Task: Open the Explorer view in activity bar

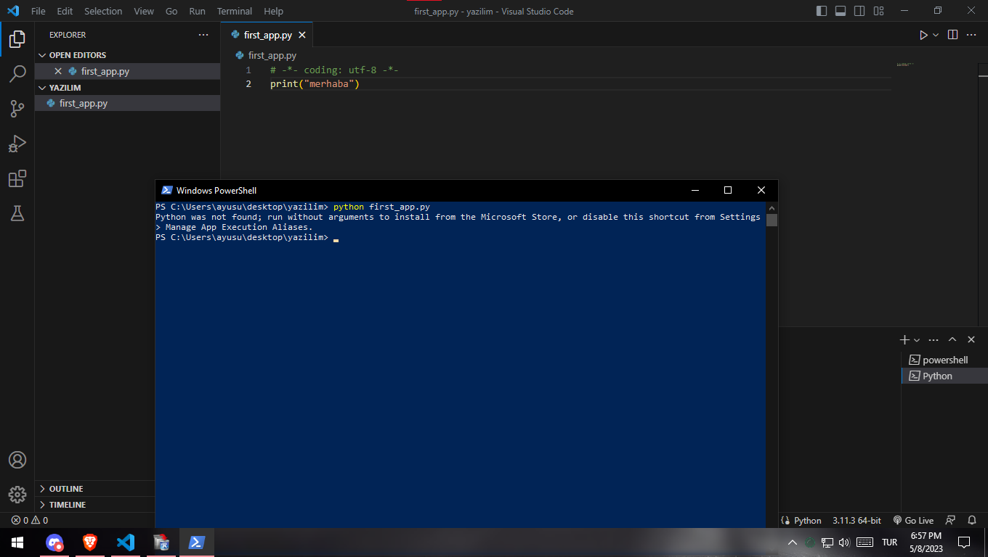Action: pyautogui.click(x=17, y=39)
